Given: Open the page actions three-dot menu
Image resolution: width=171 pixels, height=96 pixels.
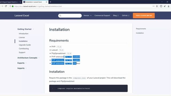Looking at the screenshot, I should pos(154,6).
